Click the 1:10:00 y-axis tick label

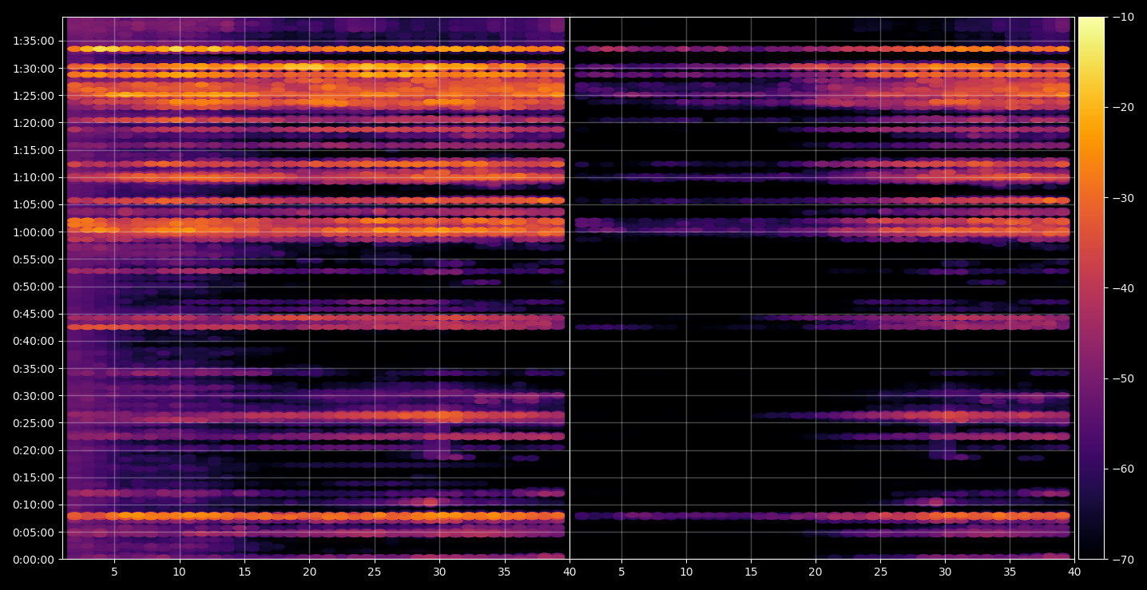(35, 177)
